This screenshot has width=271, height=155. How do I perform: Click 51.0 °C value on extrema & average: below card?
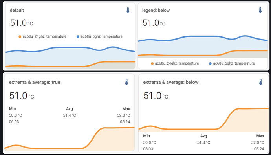pos(156,96)
